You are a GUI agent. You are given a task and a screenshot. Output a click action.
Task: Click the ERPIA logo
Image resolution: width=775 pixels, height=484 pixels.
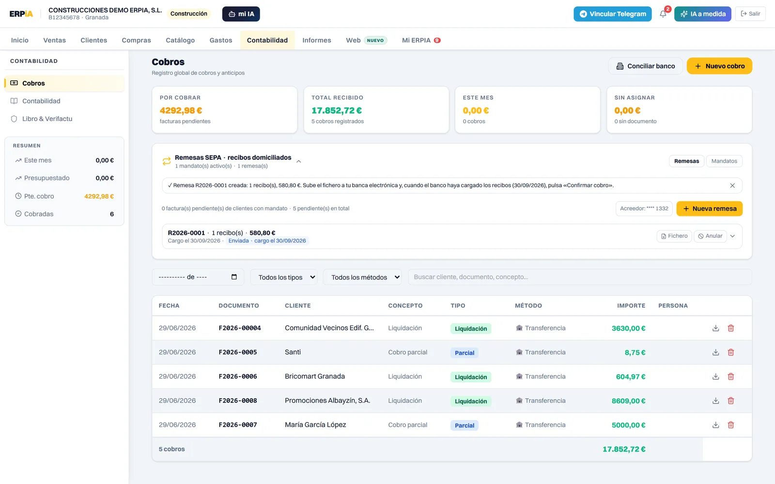click(21, 14)
